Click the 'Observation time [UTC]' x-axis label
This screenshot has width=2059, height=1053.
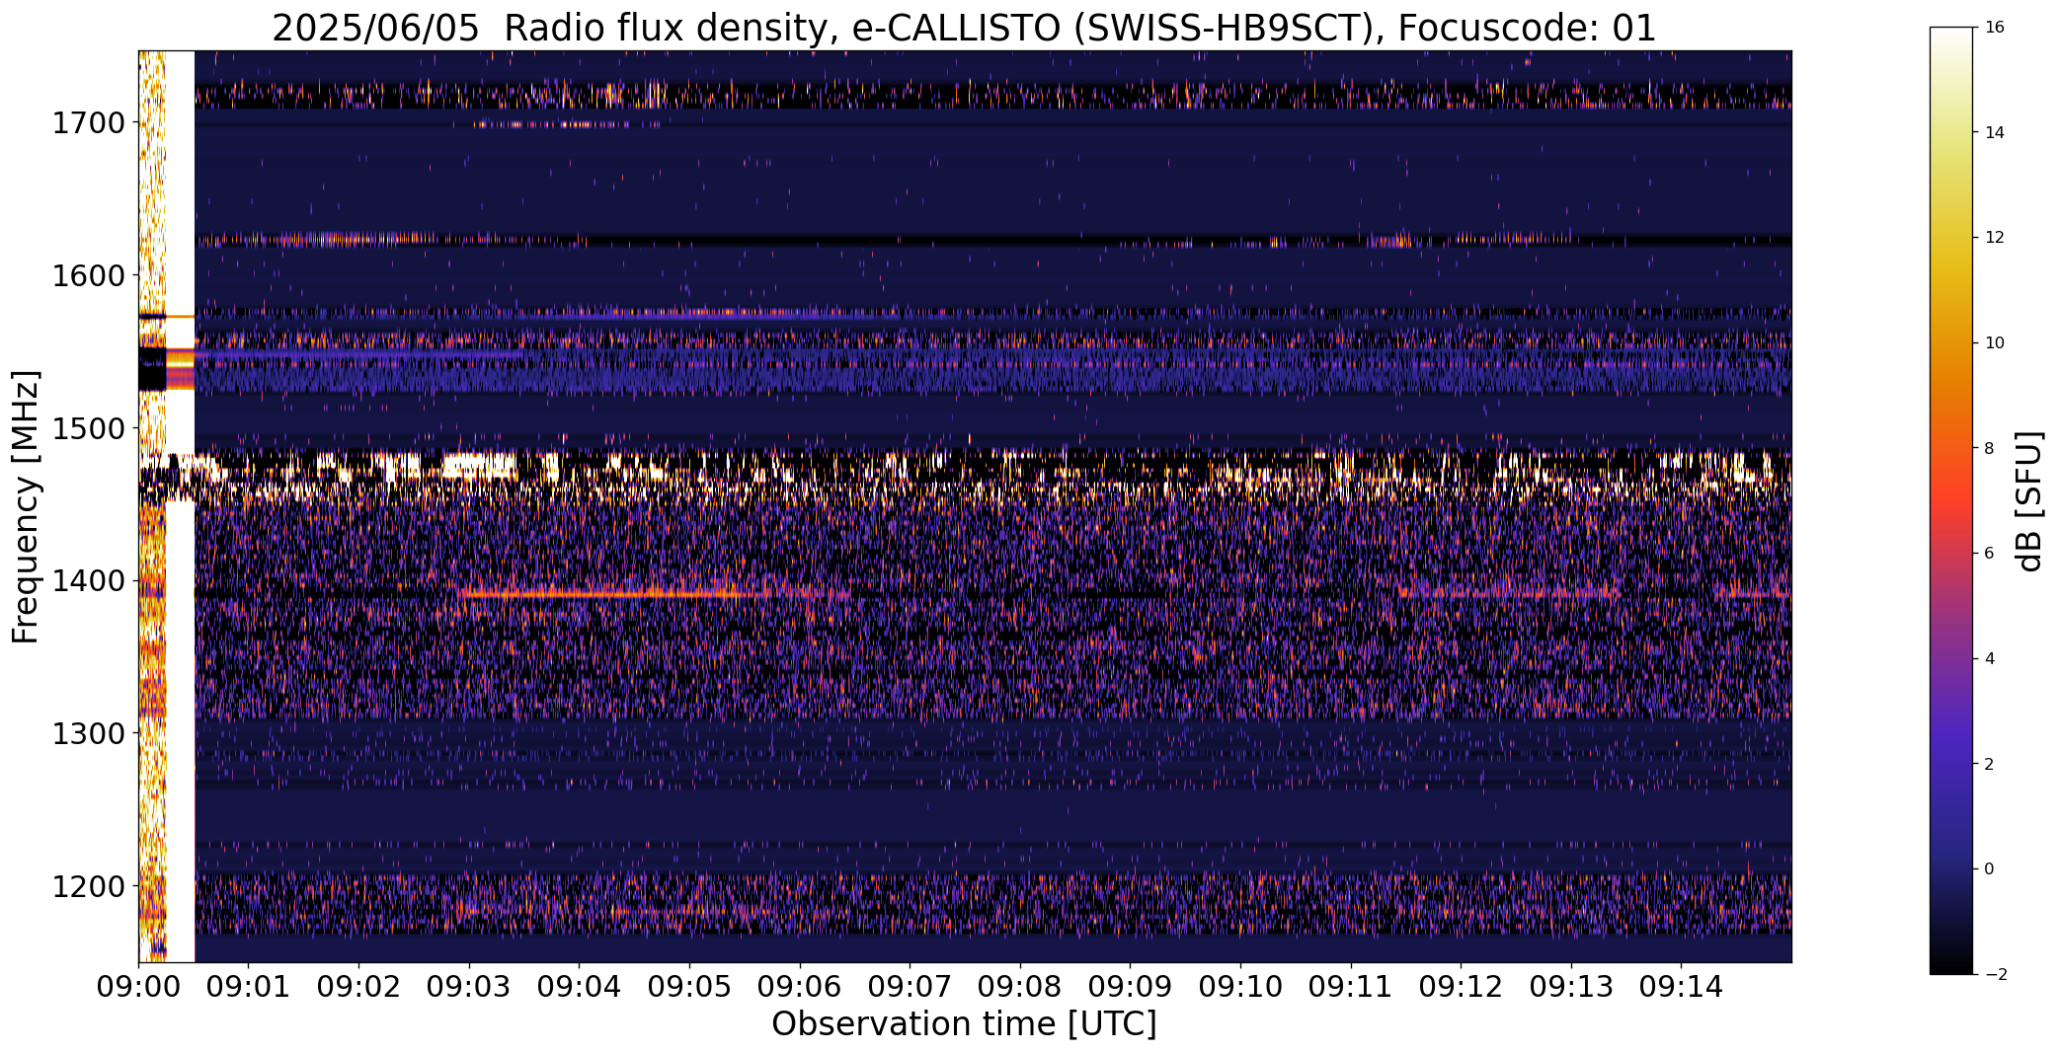pyautogui.click(x=964, y=1023)
